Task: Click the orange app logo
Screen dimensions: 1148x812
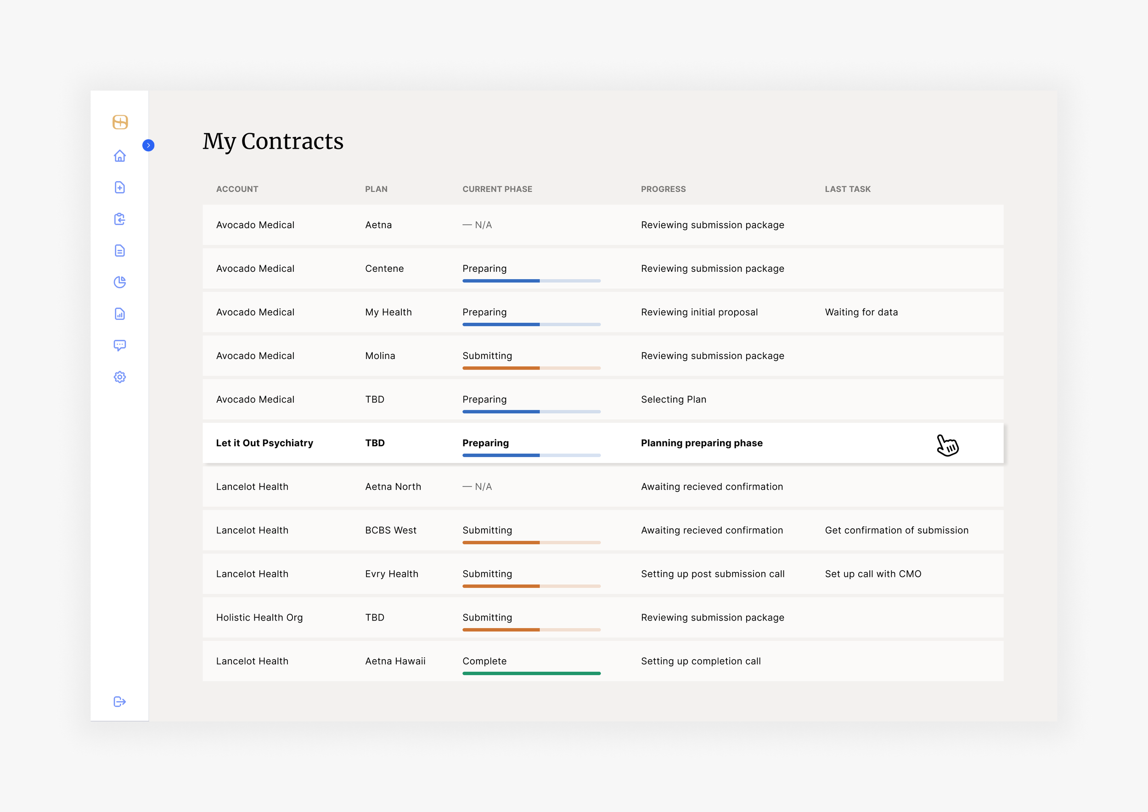Action: coord(120,122)
